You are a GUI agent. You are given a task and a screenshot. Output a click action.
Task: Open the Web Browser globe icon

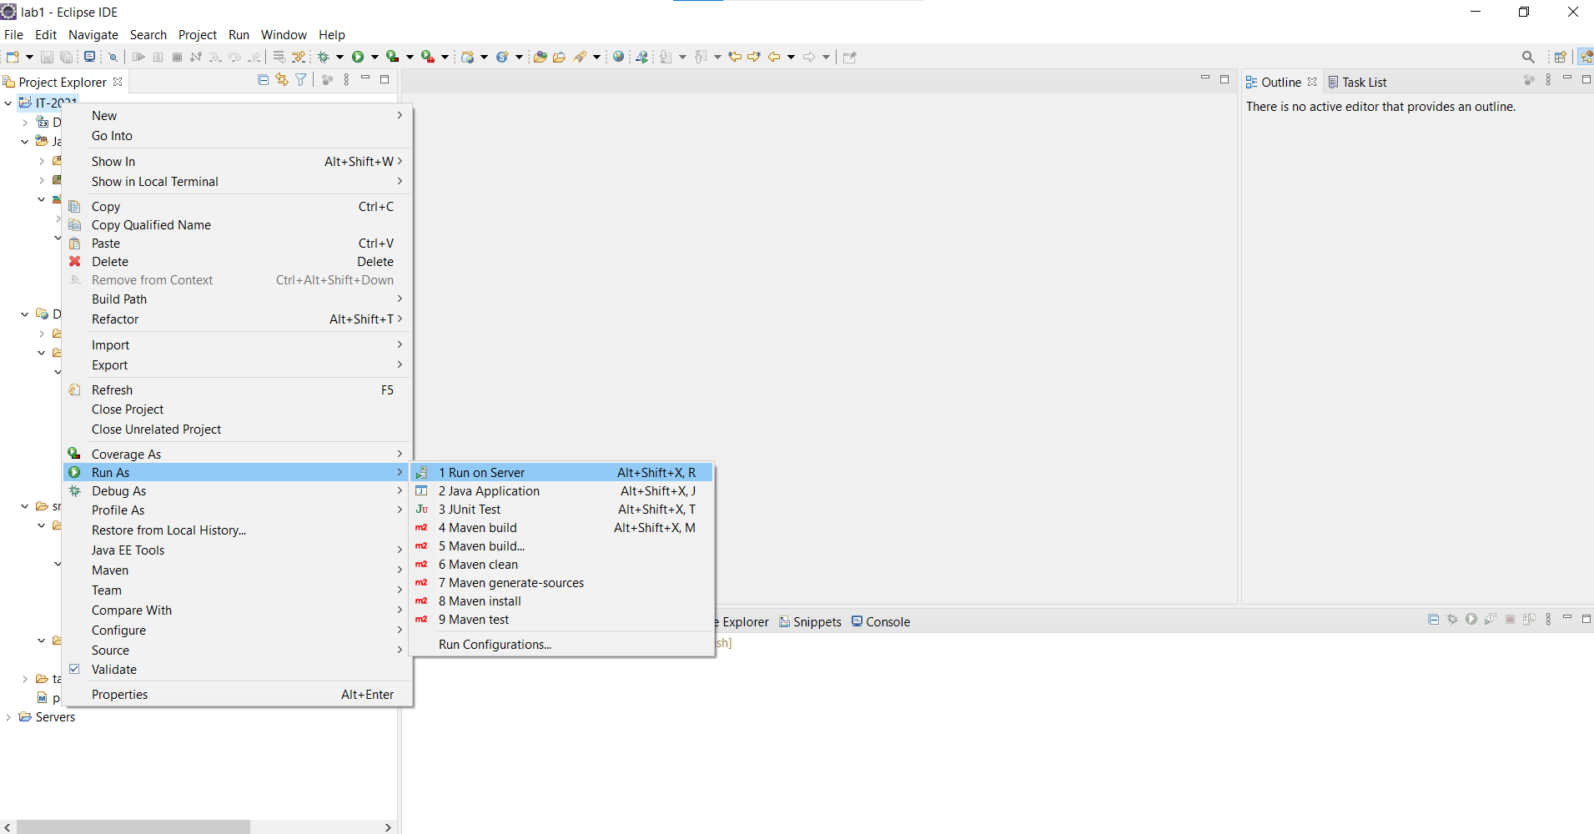tap(618, 57)
